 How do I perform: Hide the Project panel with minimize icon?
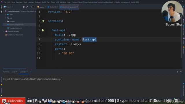(34, 7)
